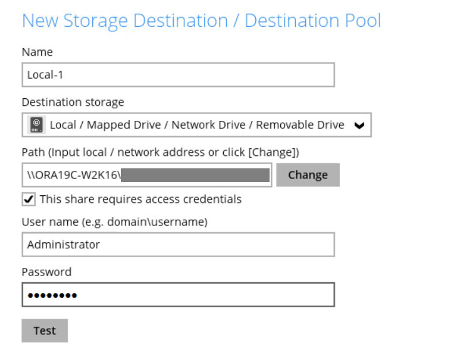Click the greyed-out redacted part of the path
The image size is (452, 358).
tap(195, 175)
